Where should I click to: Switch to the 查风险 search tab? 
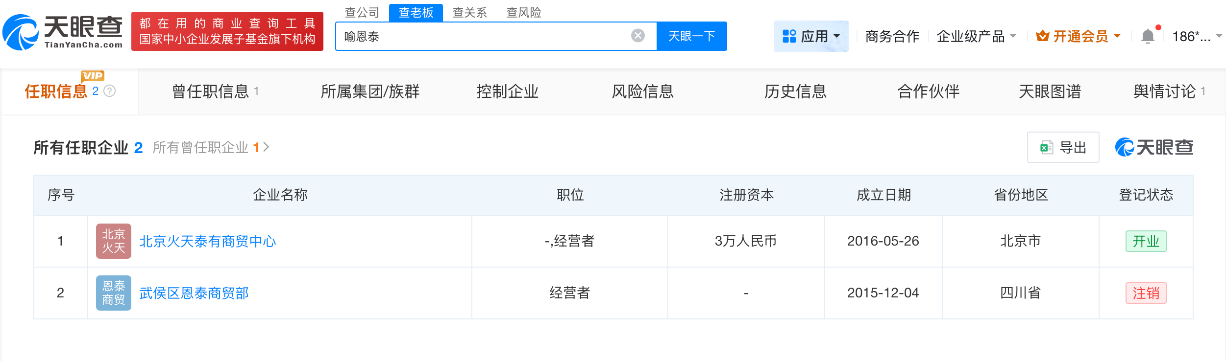[523, 12]
